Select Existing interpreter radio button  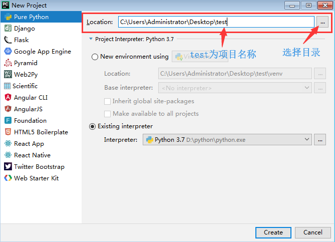click(92, 127)
